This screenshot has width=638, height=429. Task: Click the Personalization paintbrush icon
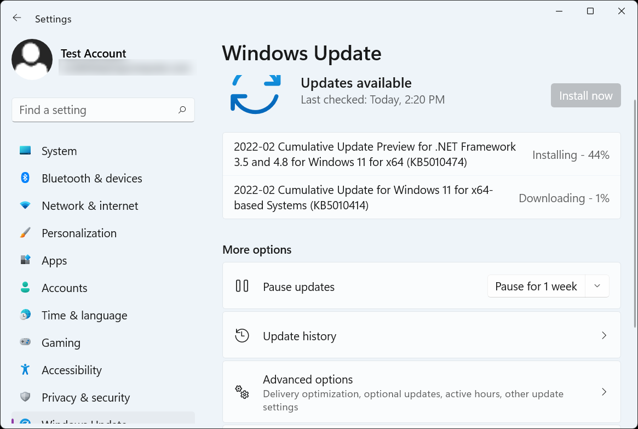click(25, 233)
